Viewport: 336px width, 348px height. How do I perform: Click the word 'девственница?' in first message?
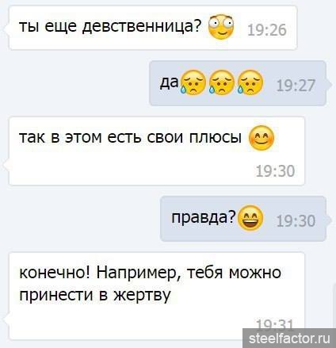click(x=142, y=26)
